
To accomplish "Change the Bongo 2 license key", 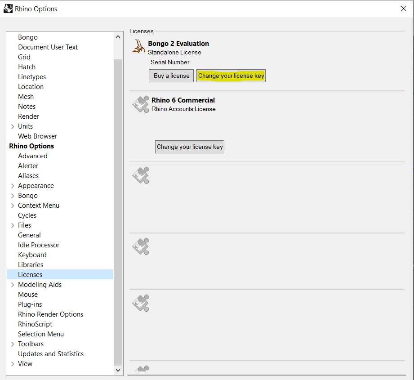I will coord(231,76).
